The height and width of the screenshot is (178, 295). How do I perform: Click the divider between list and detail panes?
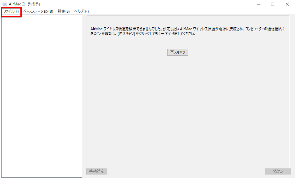(x=84, y=95)
